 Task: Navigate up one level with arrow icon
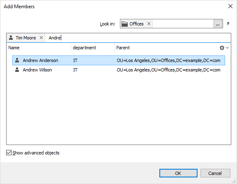click(228, 23)
